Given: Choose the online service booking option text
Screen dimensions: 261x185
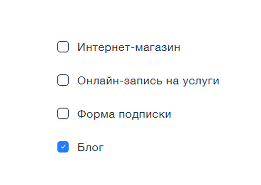Looking at the screenshot, I should point(148,81).
